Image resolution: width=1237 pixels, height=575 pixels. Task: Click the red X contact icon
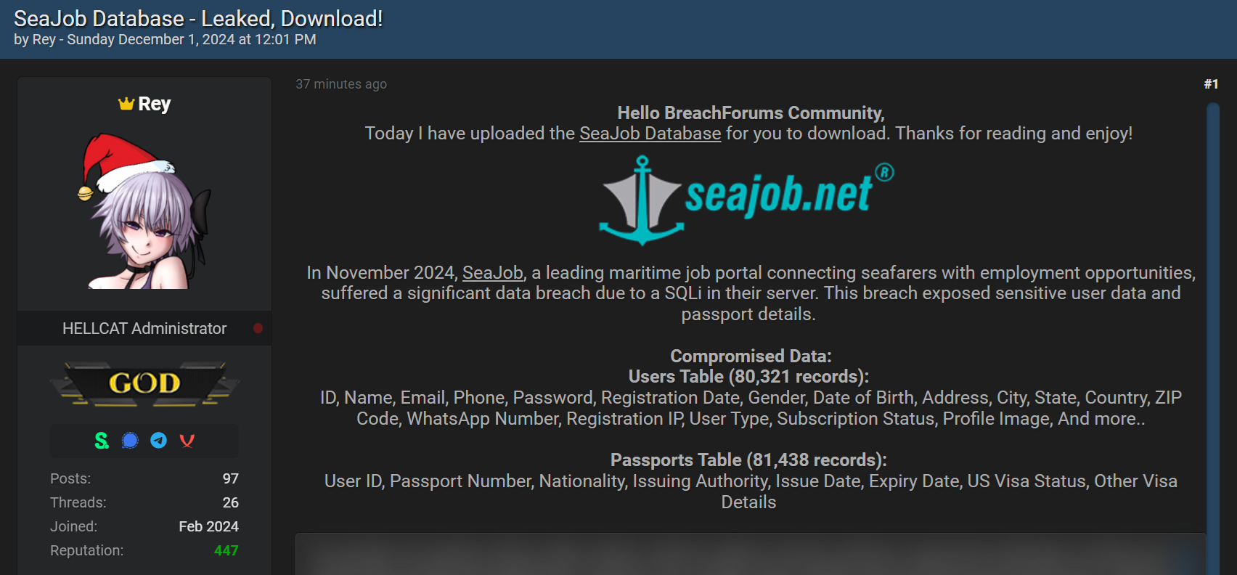[187, 440]
